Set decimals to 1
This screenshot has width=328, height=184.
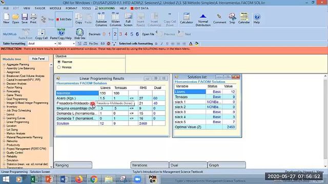coord(109,34)
